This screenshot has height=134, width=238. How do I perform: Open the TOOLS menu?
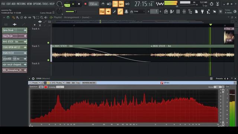click(45, 4)
